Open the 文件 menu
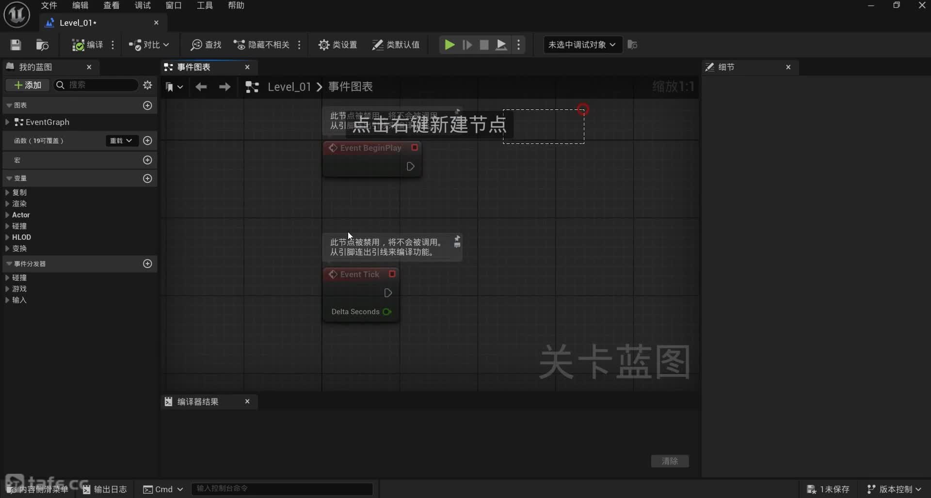This screenshot has height=498, width=931. (49, 5)
